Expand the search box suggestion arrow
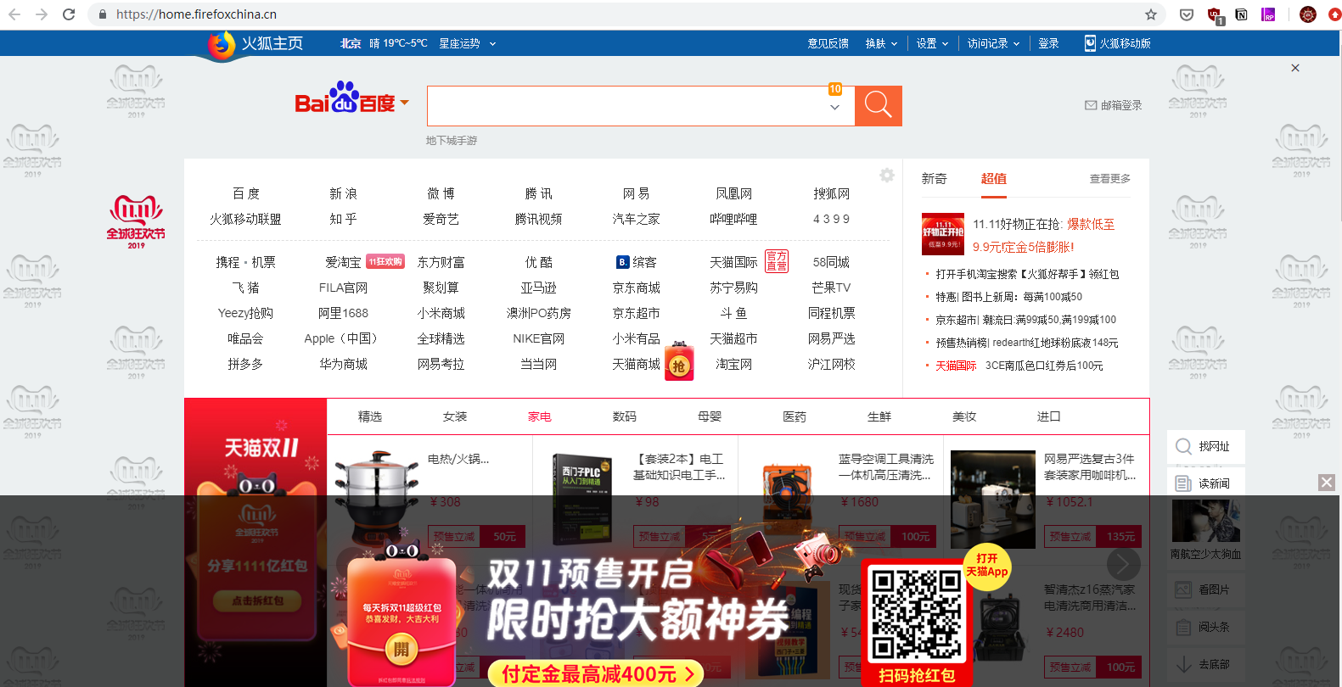 [x=834, y=108]
